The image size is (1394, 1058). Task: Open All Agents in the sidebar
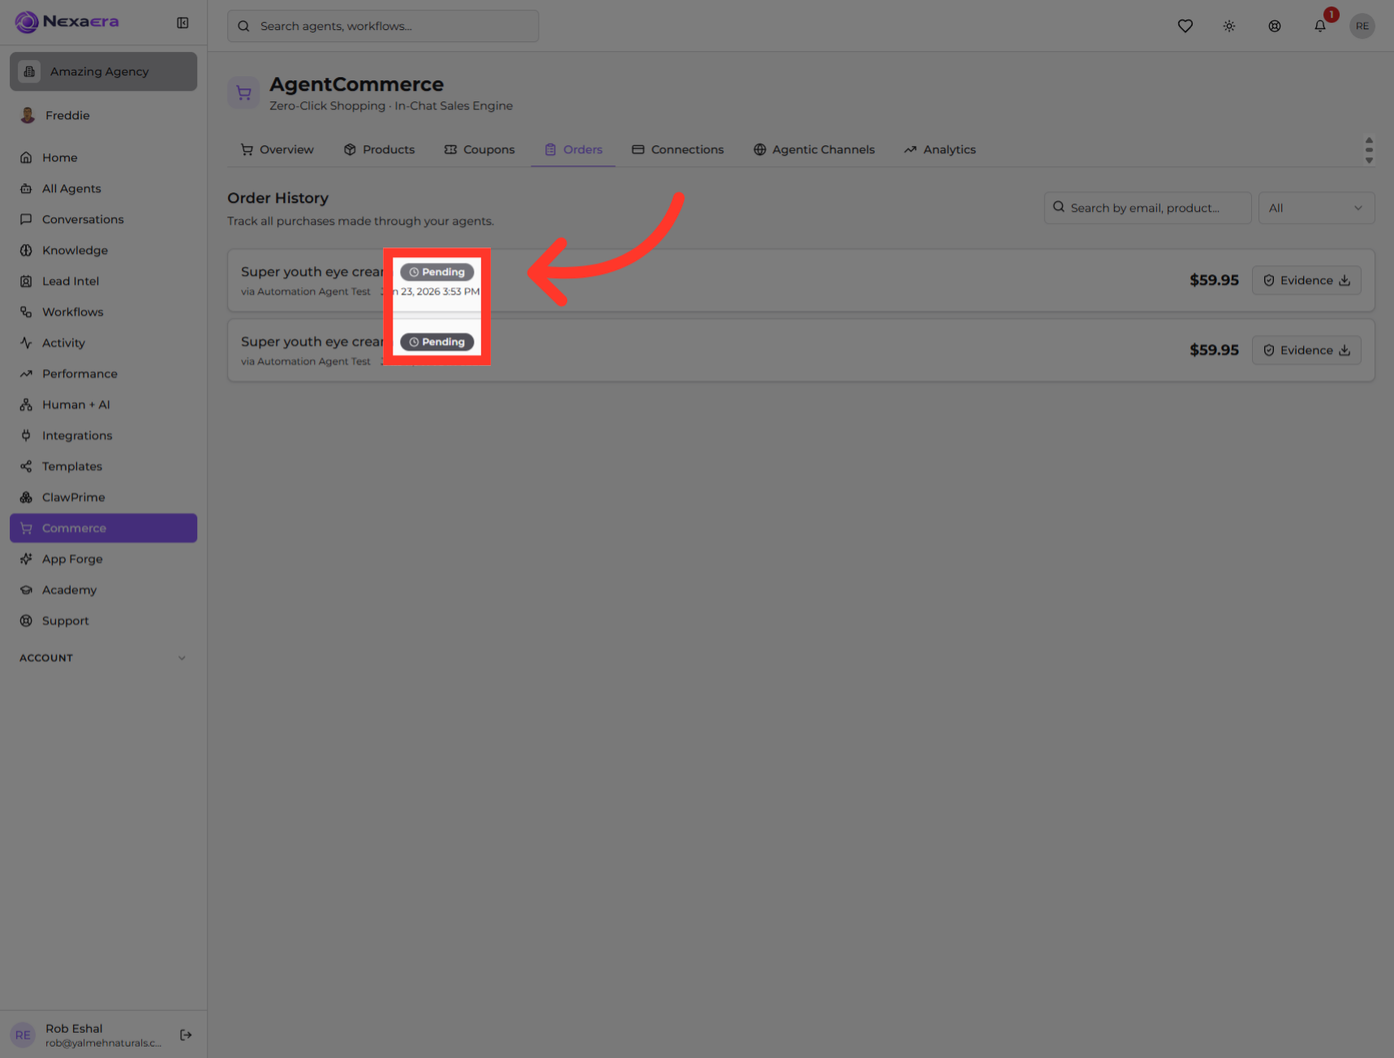(x=104, y=188)
